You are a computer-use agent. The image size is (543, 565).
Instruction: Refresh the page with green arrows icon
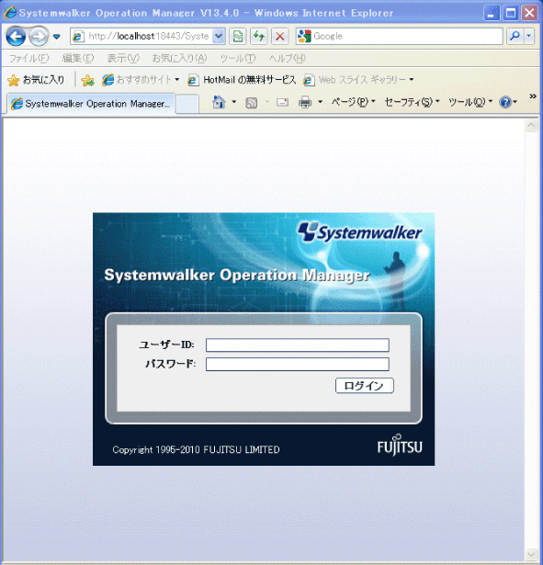pyautogui.click(x=259, y=37)
